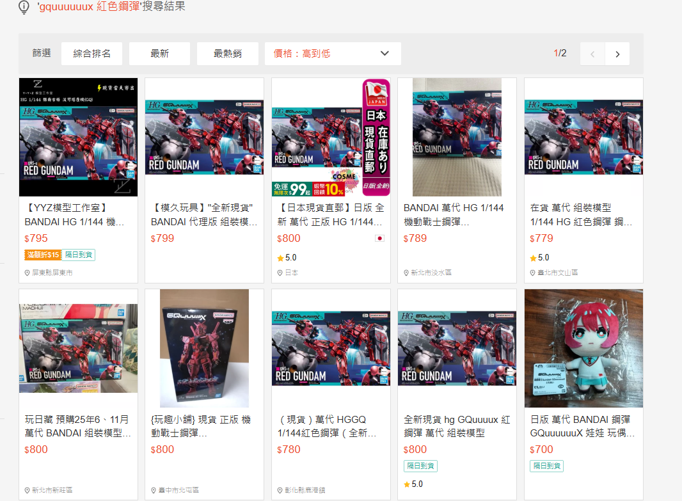The image size is (682, 501).
Task: Click the $789 price
Action: coord(415,238)
